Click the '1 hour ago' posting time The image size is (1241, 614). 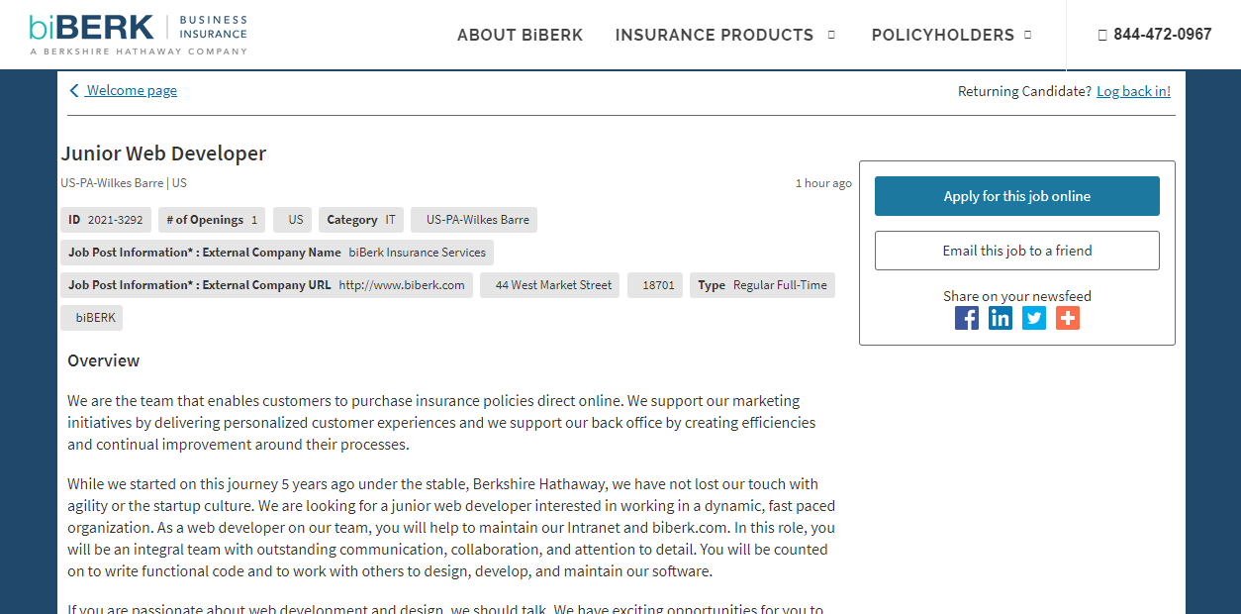click(823, 183)
